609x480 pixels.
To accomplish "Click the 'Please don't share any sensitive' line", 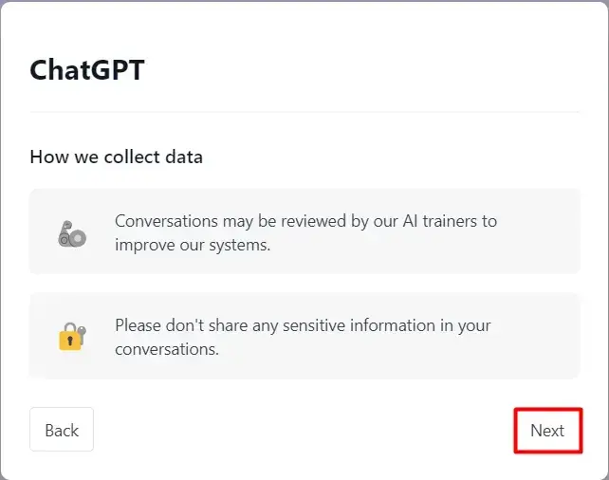I will (303, 325).
